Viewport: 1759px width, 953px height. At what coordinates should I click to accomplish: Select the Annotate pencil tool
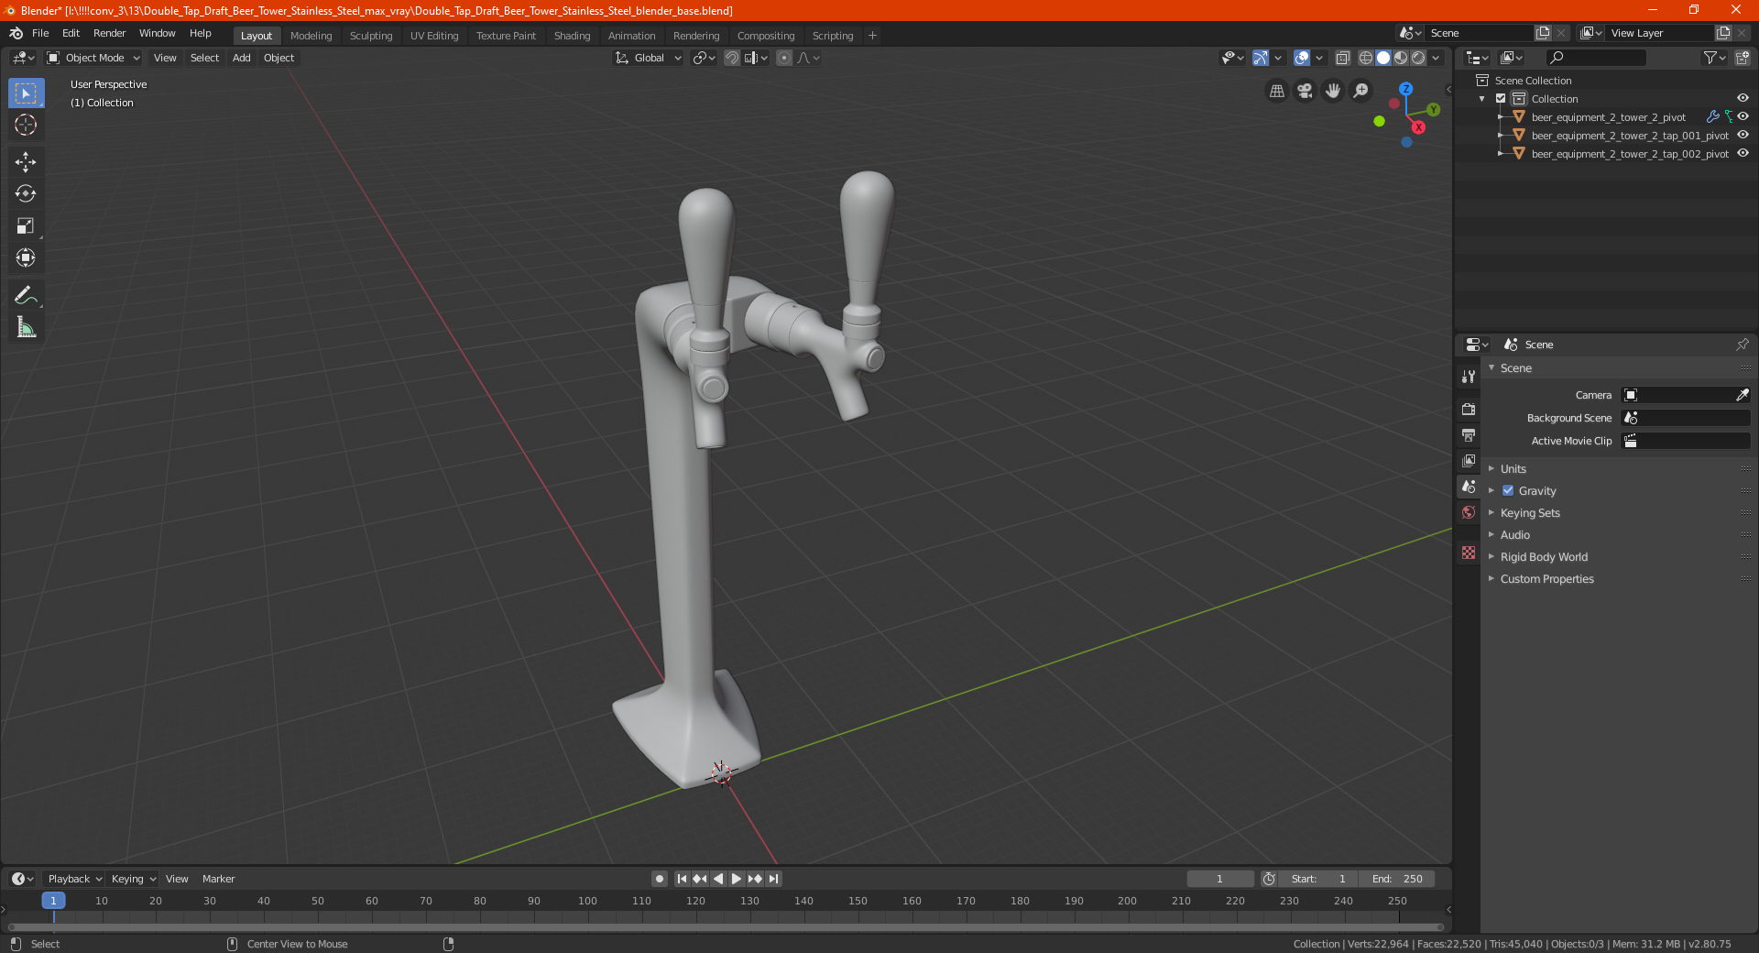click(26, 295)
